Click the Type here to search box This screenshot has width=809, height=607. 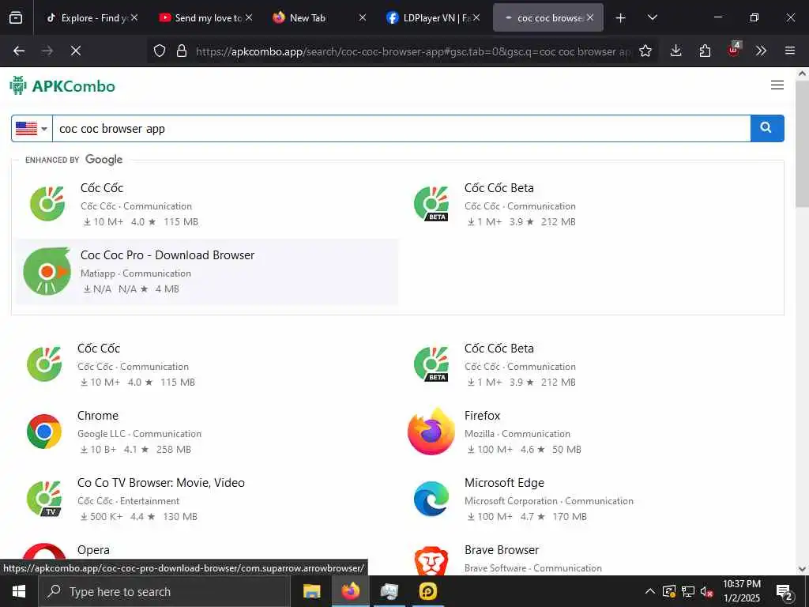pos(164,591)
